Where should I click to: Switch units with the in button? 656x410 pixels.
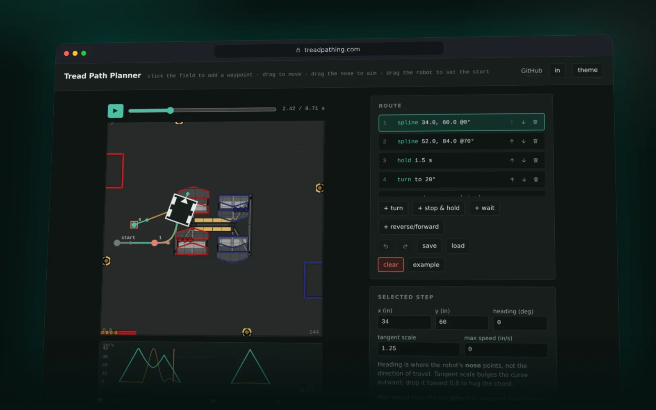pyautogui.click(x=557, y=70)
